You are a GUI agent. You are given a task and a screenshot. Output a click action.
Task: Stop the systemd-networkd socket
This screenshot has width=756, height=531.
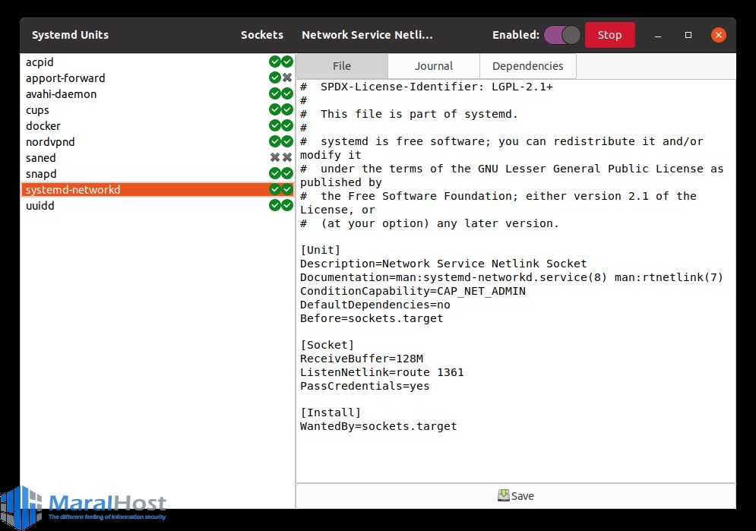[x=609, y=35]
